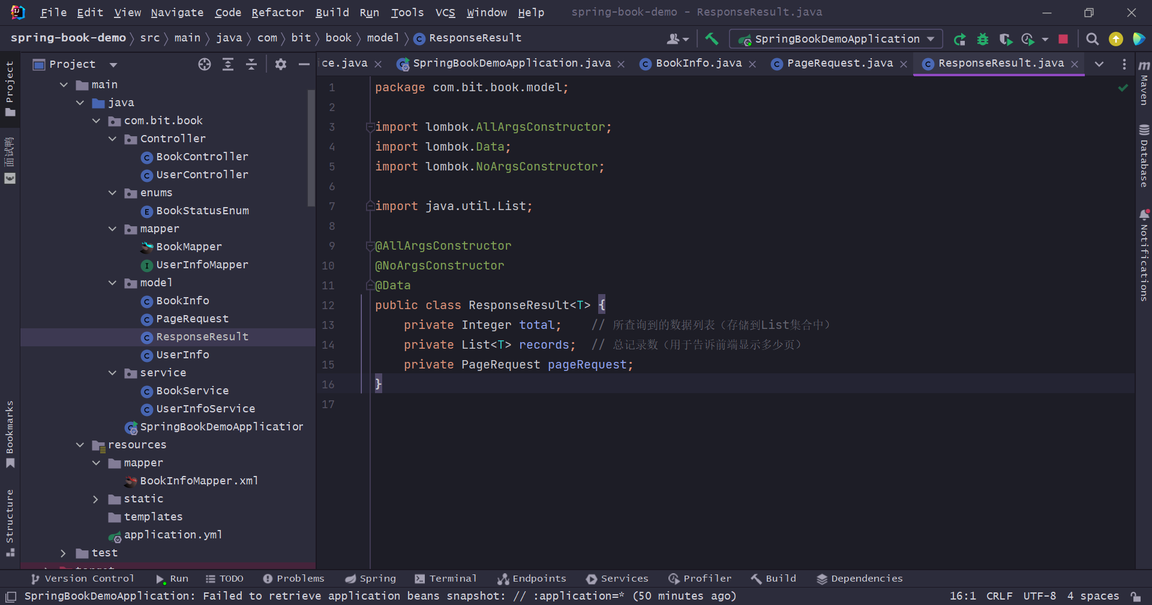Select opened file locate target icon
The height and width of the screenshot is (605, 1152).
pyautogui.click(x=205, y=64)
